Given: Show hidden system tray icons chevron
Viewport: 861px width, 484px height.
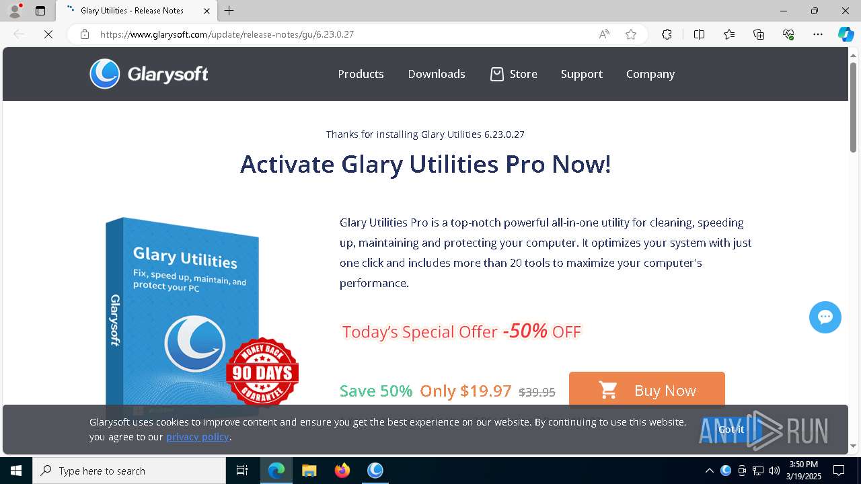Looking at the screenshot, I should coord(709,471).
